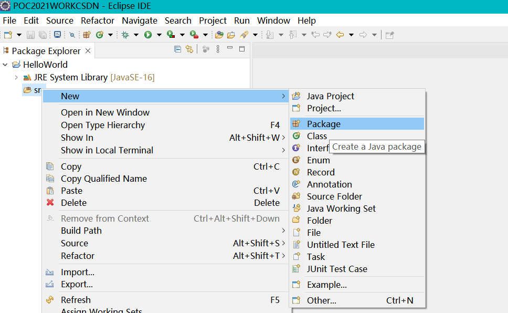508x313 pixels.
Task: Click the Pin Editor toolbar icon
Action: (390, 35)
